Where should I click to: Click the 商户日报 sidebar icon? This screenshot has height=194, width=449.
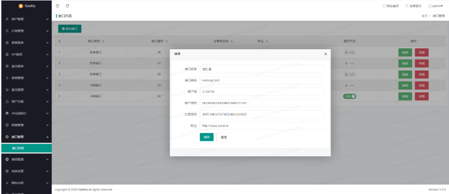coord(7,101)
